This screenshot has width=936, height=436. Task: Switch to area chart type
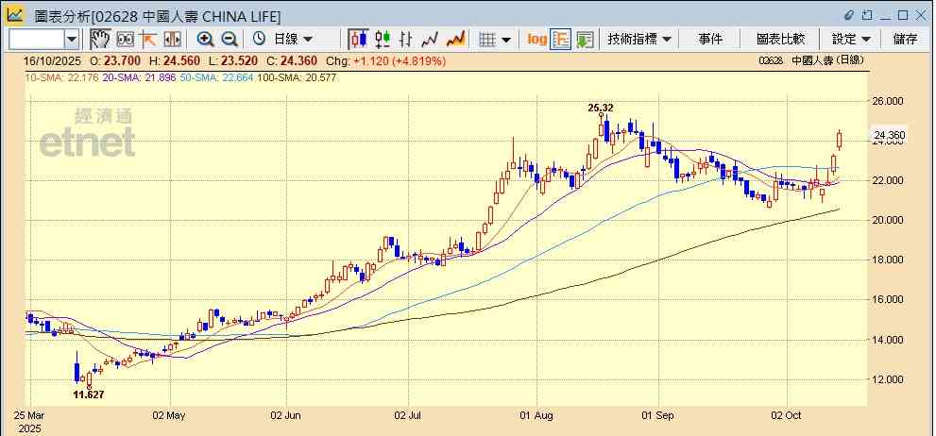(x=455, y=39)
